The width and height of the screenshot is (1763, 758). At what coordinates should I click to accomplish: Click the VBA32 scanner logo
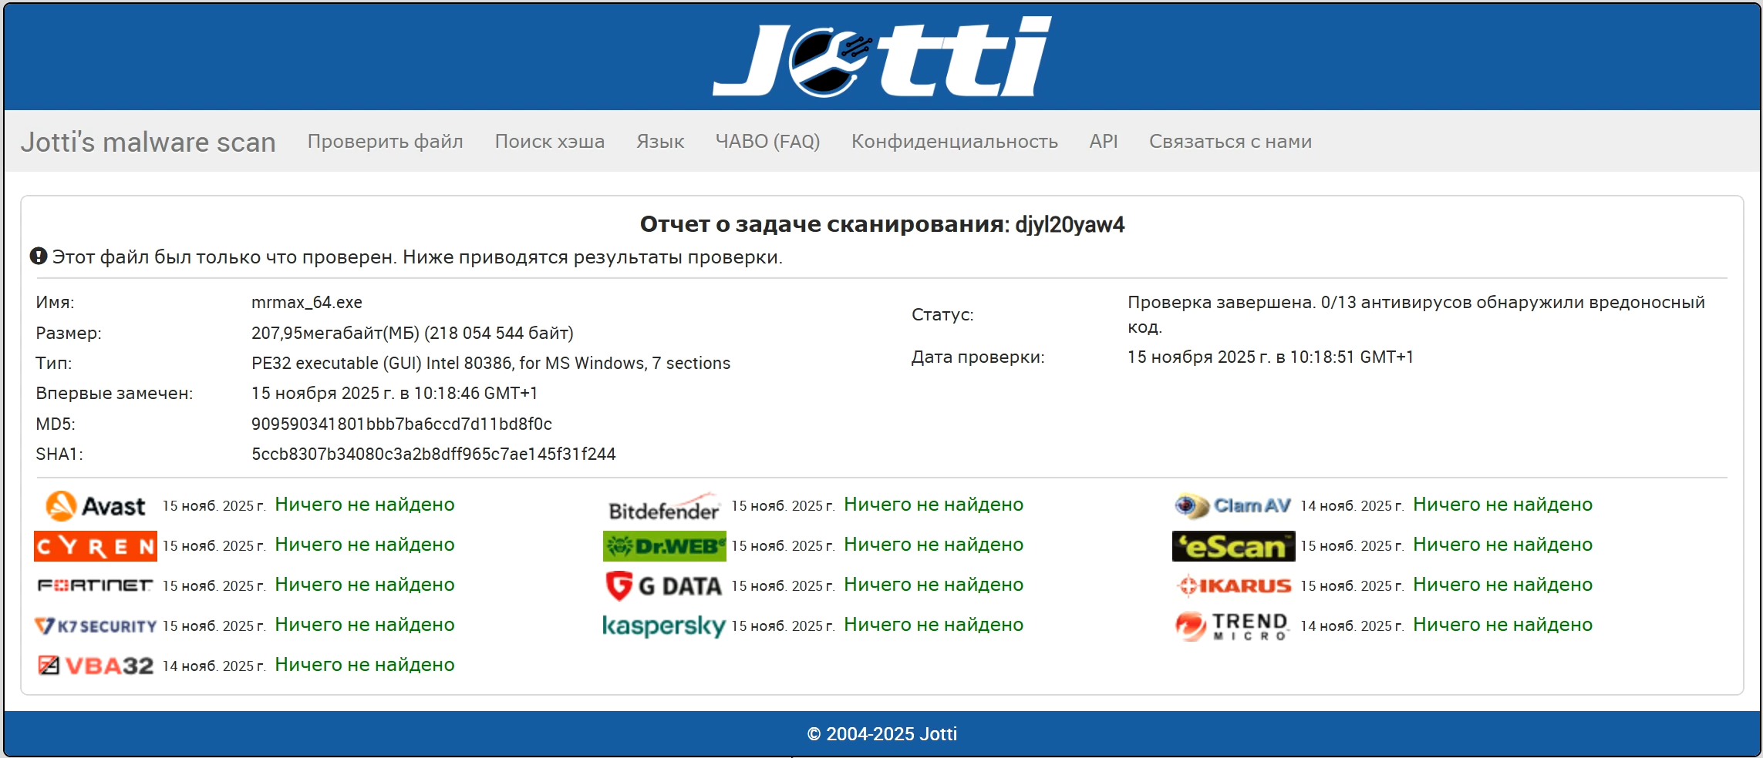[x=96, y=666]
